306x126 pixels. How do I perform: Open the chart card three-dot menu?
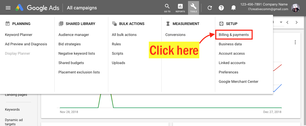pyautogui.click(x=295, y=42)
